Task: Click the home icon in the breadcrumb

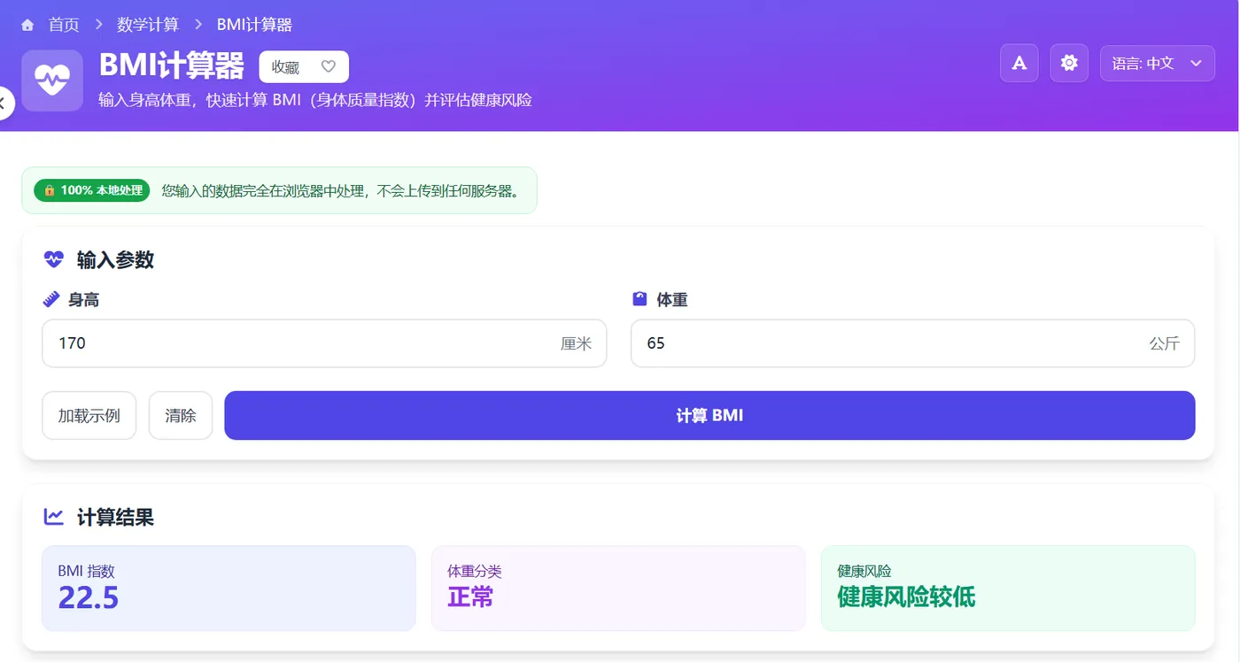Action: pos(26,24)
